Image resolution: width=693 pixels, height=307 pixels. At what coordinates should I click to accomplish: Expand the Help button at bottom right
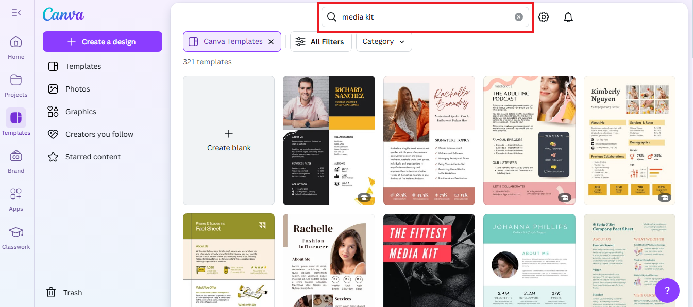tap(667, 291)
